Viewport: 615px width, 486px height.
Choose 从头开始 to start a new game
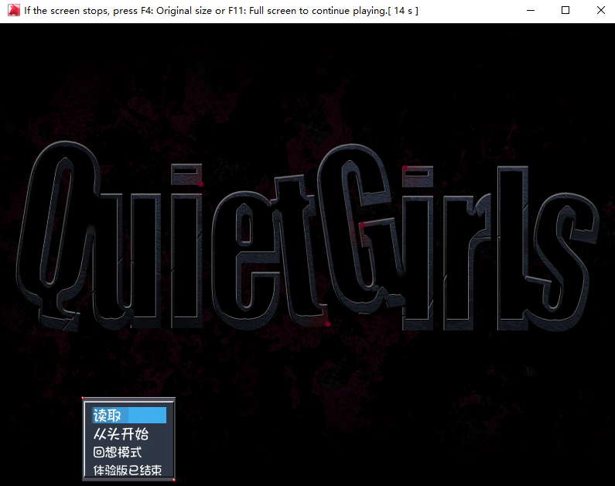(x=121, y=434)
